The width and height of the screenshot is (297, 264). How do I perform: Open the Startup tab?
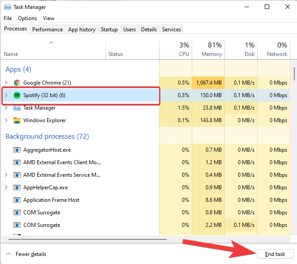109,30
